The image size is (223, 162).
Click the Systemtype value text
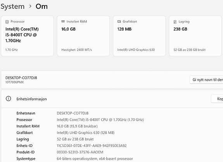pos(95,159)
